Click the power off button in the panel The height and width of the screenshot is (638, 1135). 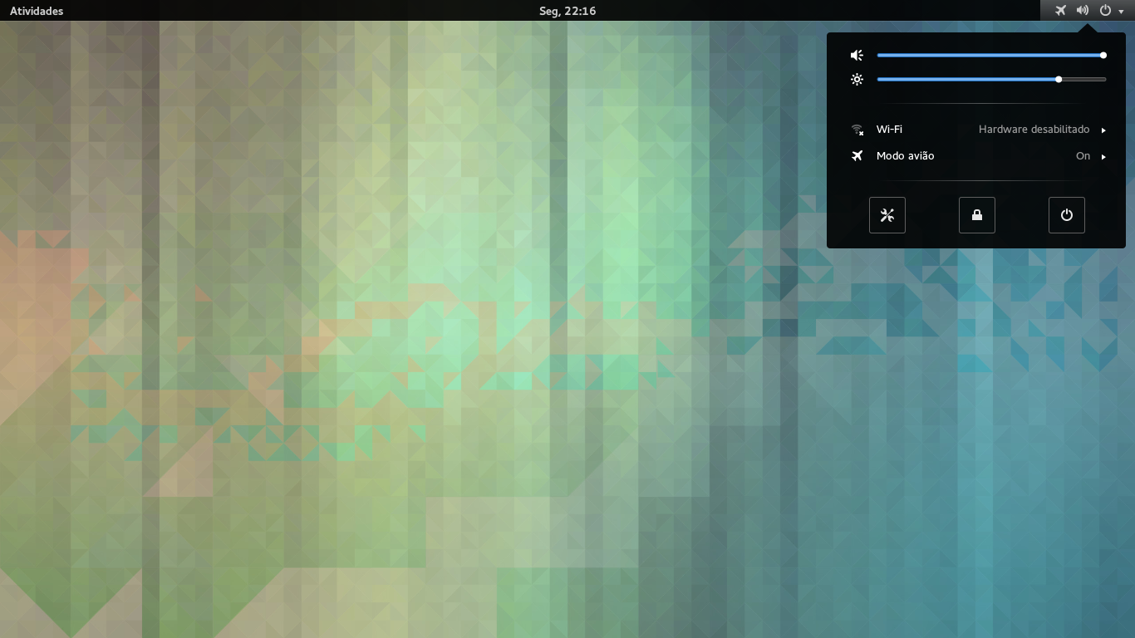pyautogui.click(x=1067, y=215)
